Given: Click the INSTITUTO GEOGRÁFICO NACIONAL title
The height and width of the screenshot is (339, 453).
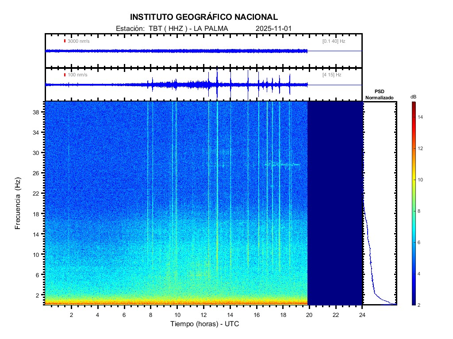Looking at the screenshot, I should coord(203,17).
